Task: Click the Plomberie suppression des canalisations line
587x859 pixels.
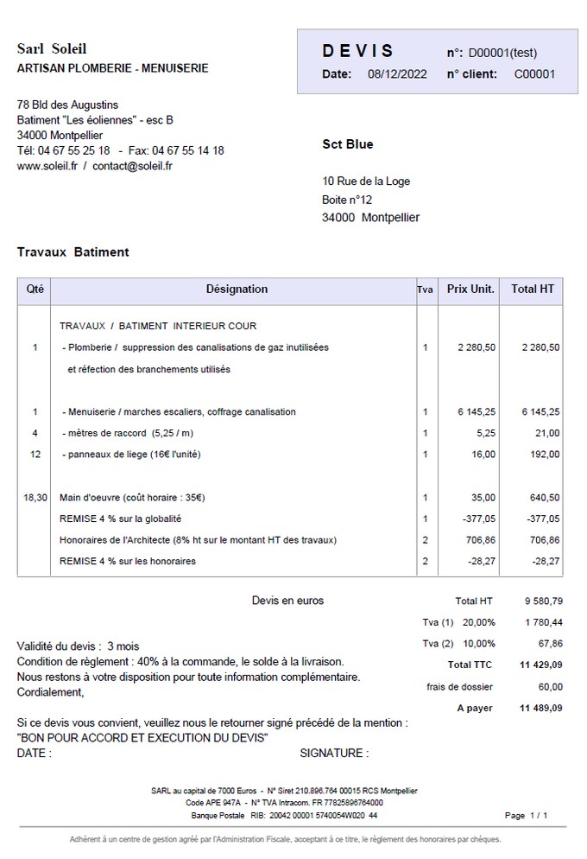Action: tap(195, 347)
